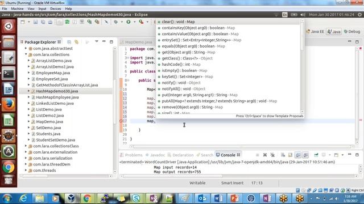Image resolution: width=364 pixels, height=204 pixels.
Task: Select ArrayListDemo.java in Package Explorer
Action: [53, 61]
